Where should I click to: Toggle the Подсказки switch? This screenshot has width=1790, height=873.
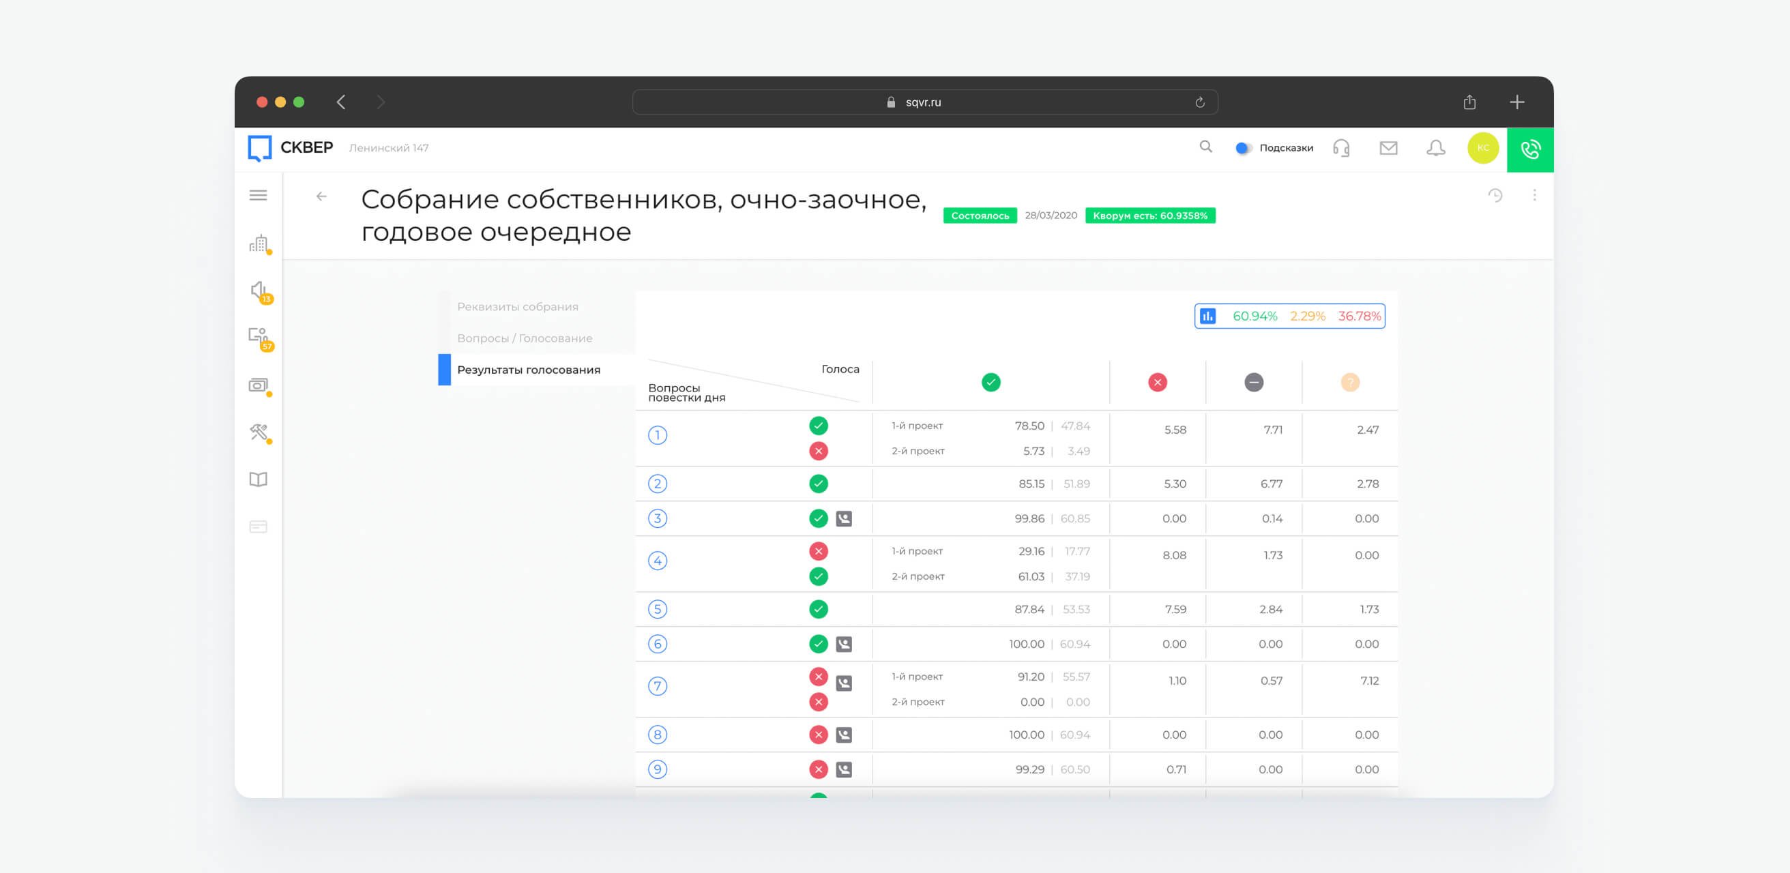[1243, 148]
